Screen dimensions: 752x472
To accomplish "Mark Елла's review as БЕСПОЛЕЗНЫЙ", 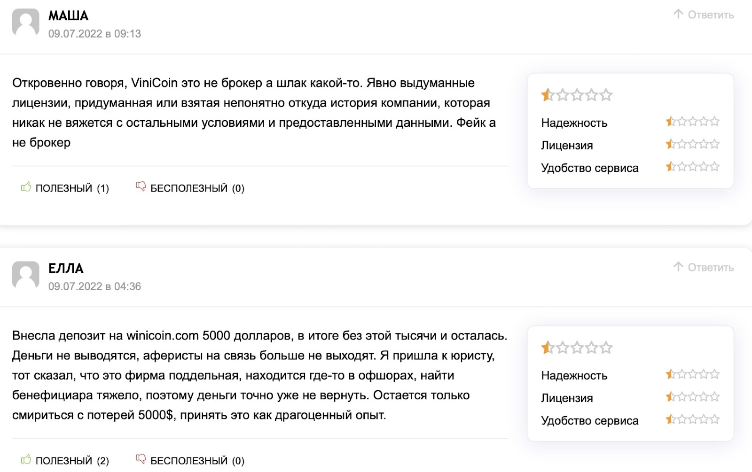I will pos(190,460).
